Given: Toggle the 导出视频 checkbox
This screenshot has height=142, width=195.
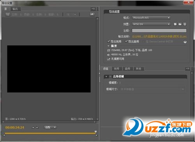Looking at the screenshot, I should (108, 41).
